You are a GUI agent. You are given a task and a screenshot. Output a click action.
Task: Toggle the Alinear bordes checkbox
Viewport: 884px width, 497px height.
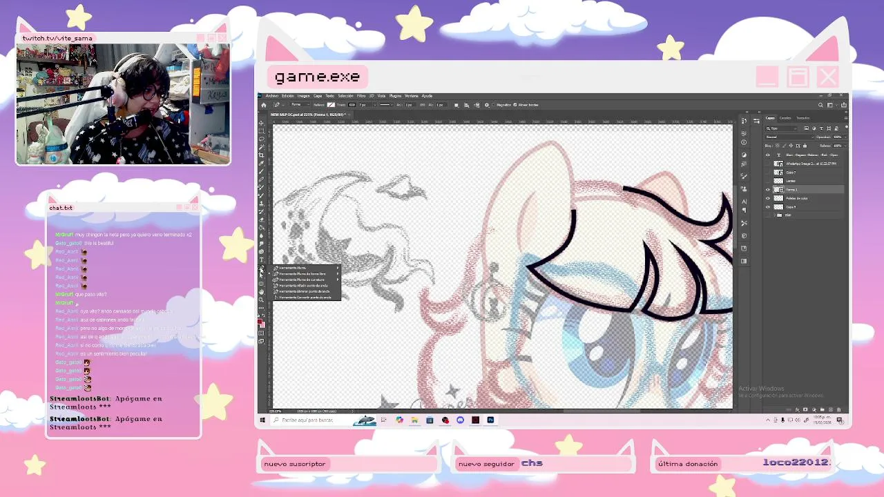(x=515, y=105)
